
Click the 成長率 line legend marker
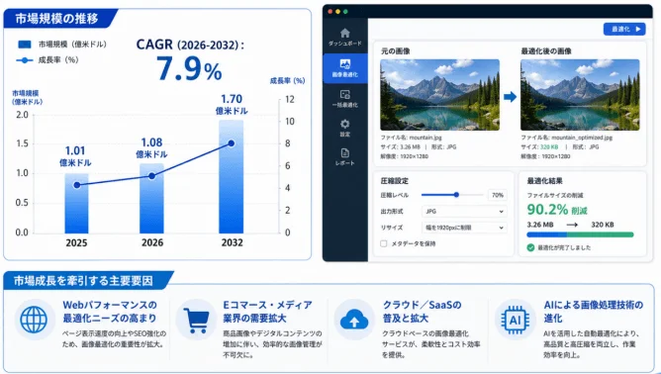[x=25, y=60]
